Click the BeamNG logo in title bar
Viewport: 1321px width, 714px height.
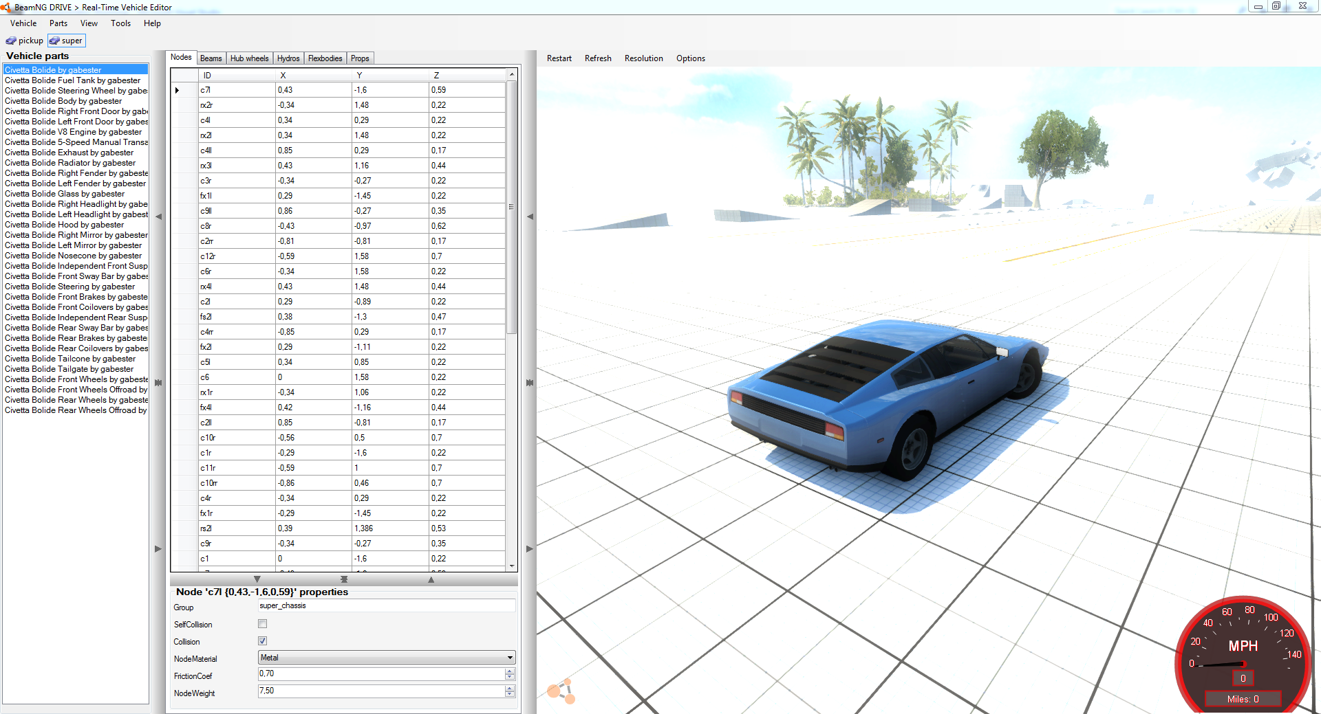[6, 8]
